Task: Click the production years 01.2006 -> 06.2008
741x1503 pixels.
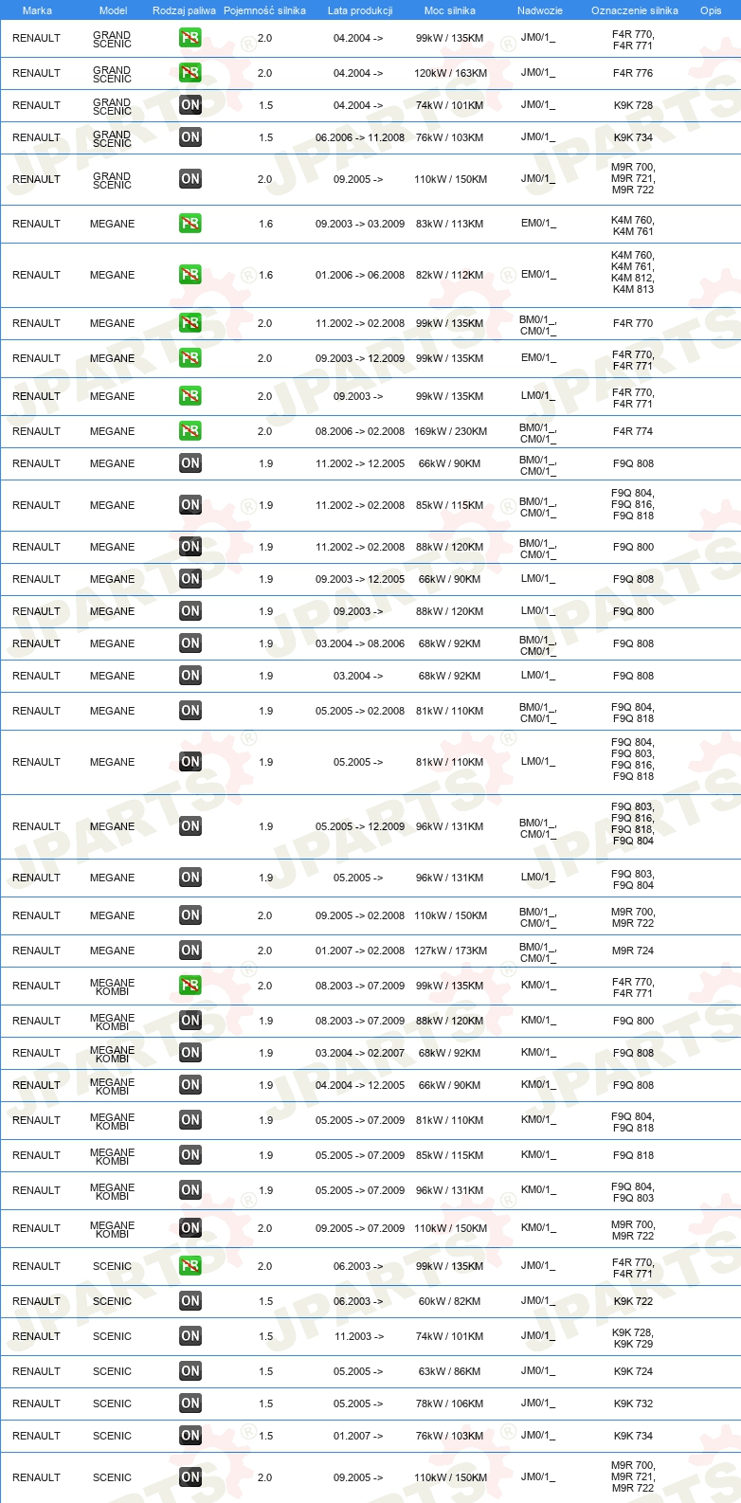Action: [x=360, y=275]
